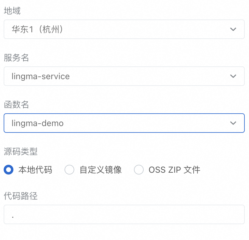Viewport: 249px width, 240px height.
Task: Enable the OSS ZIP 文件 radio option
Action: [139, 170]
